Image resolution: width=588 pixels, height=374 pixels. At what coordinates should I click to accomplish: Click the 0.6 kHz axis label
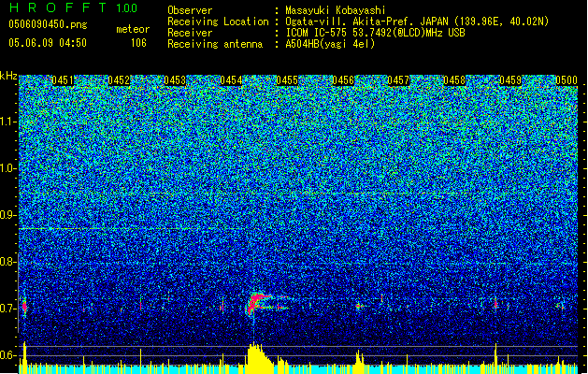[8, 355]
